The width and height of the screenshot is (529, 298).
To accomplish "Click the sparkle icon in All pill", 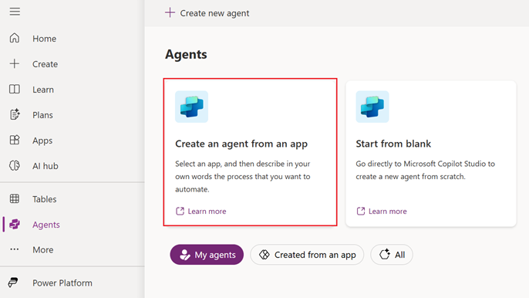I will (x=385, y=254).
